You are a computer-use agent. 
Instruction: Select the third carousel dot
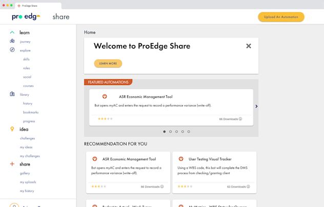[176, 132]
